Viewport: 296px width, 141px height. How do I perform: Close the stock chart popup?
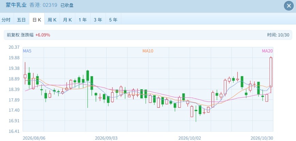click(x=289, y=6)
